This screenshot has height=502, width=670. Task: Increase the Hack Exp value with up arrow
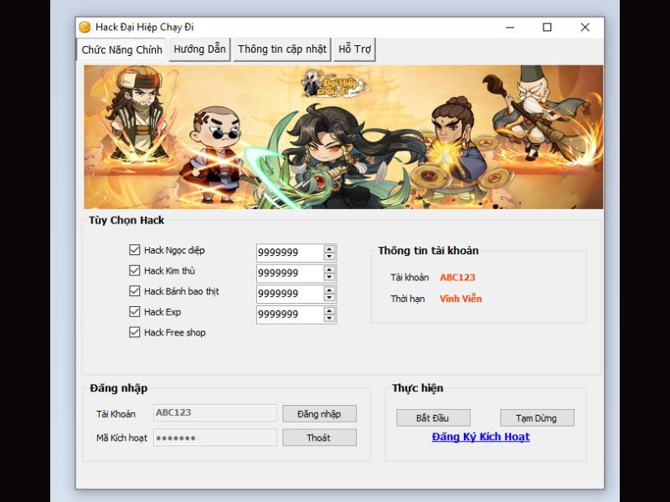coord(329,310)
